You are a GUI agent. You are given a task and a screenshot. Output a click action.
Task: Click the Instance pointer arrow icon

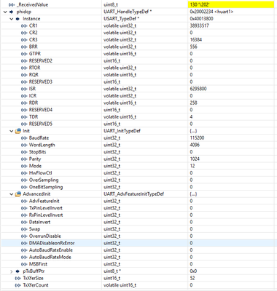click(17, 19)
